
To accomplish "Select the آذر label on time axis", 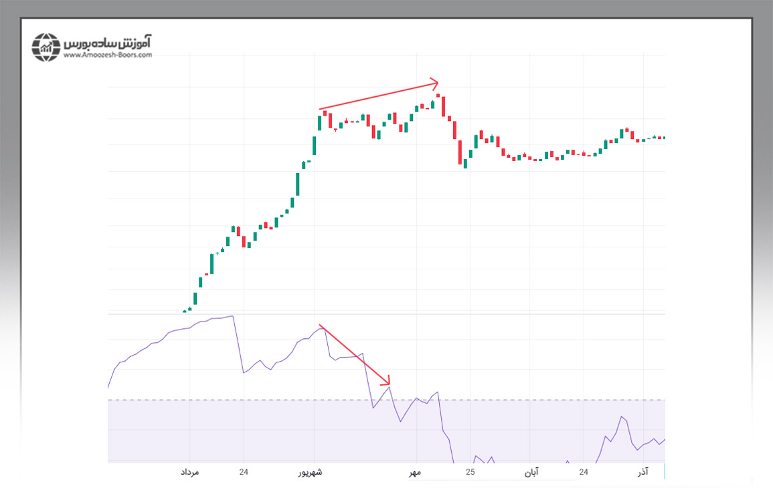I will [642, 473].
